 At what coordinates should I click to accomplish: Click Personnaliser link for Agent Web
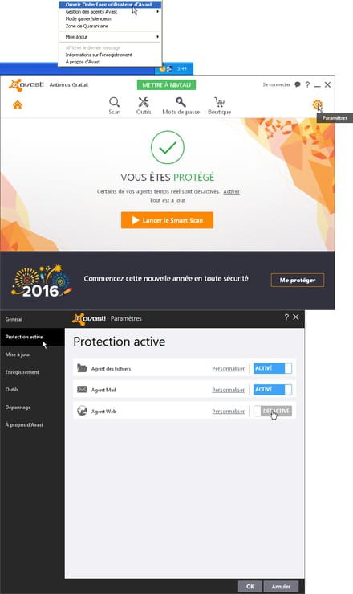pyautogui.click(x=229, y=411)
